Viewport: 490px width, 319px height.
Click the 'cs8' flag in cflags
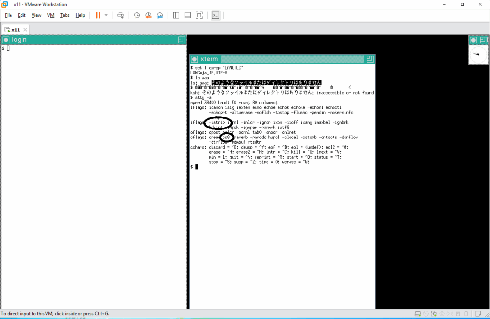(x=226, y=137)
